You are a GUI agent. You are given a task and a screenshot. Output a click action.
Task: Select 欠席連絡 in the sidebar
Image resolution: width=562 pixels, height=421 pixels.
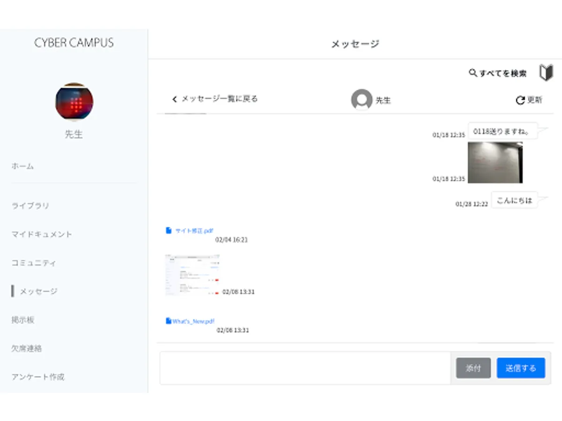point(27,348)
